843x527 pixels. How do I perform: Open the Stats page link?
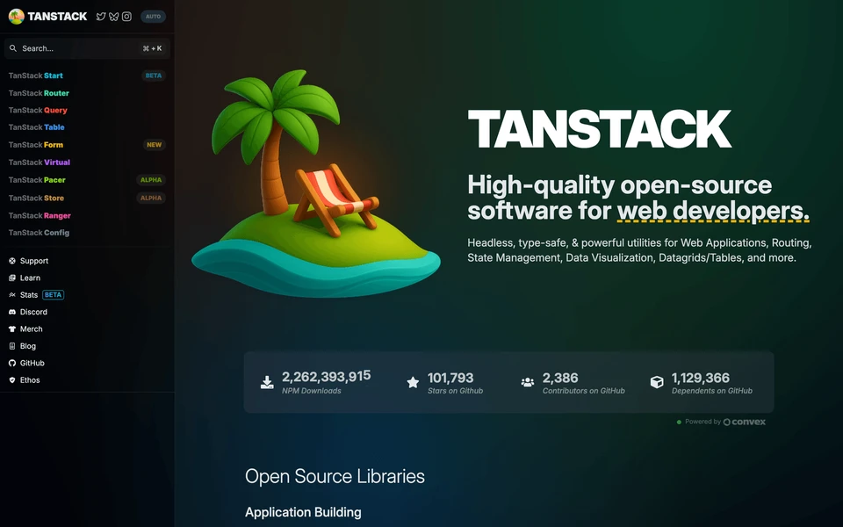[28, 295]
